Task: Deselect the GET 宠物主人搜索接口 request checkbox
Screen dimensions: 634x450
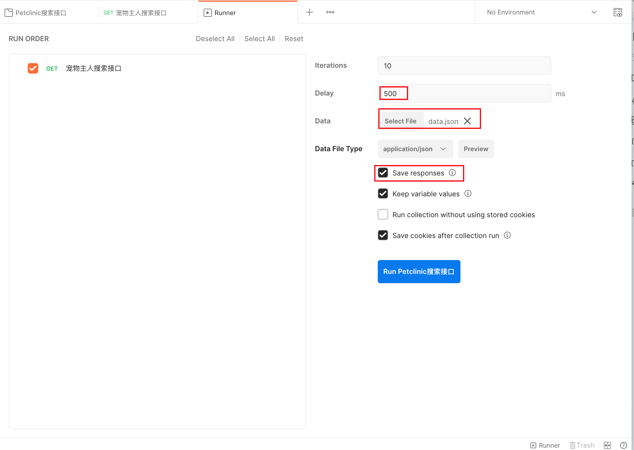Action: (33, 68)
